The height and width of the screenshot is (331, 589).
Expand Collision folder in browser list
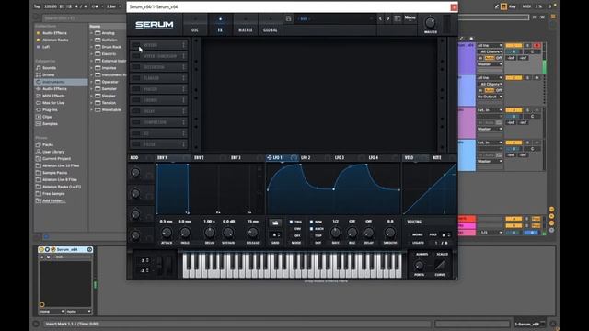point(91,40)
